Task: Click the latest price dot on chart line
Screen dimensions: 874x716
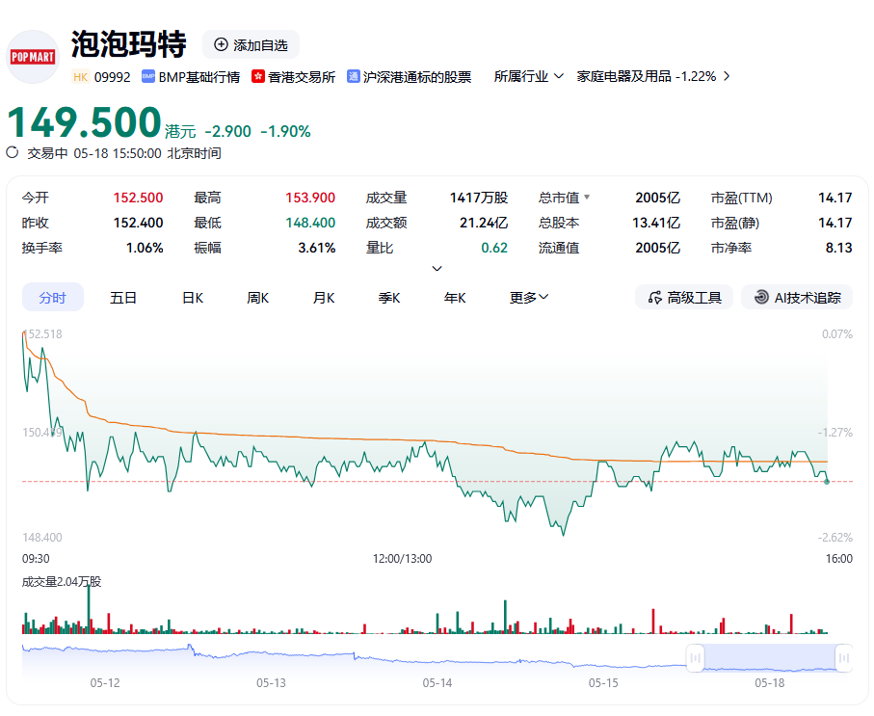Action: [x=827, y=481]
